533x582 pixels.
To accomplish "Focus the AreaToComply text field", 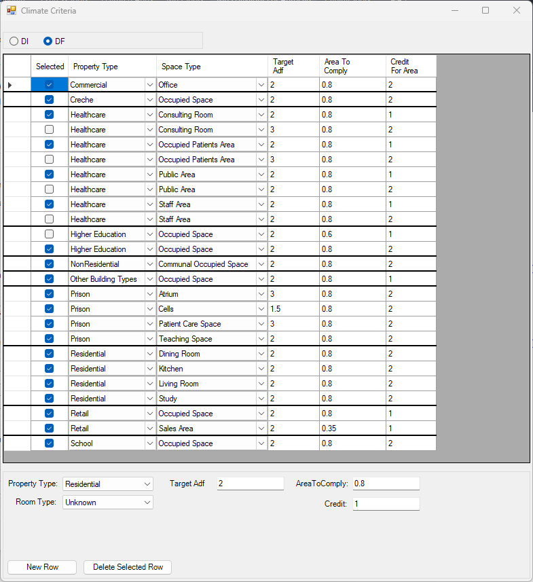I will (x=386, y=484).
